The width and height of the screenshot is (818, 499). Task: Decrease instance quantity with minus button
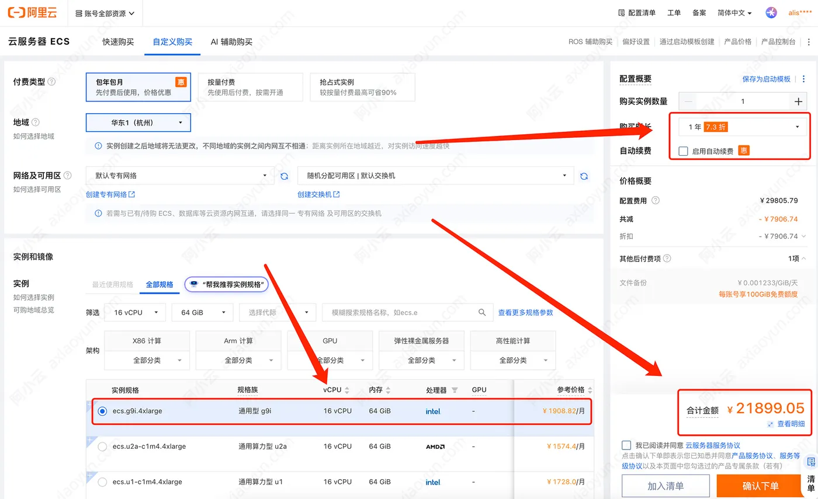[x=689, y=102]
